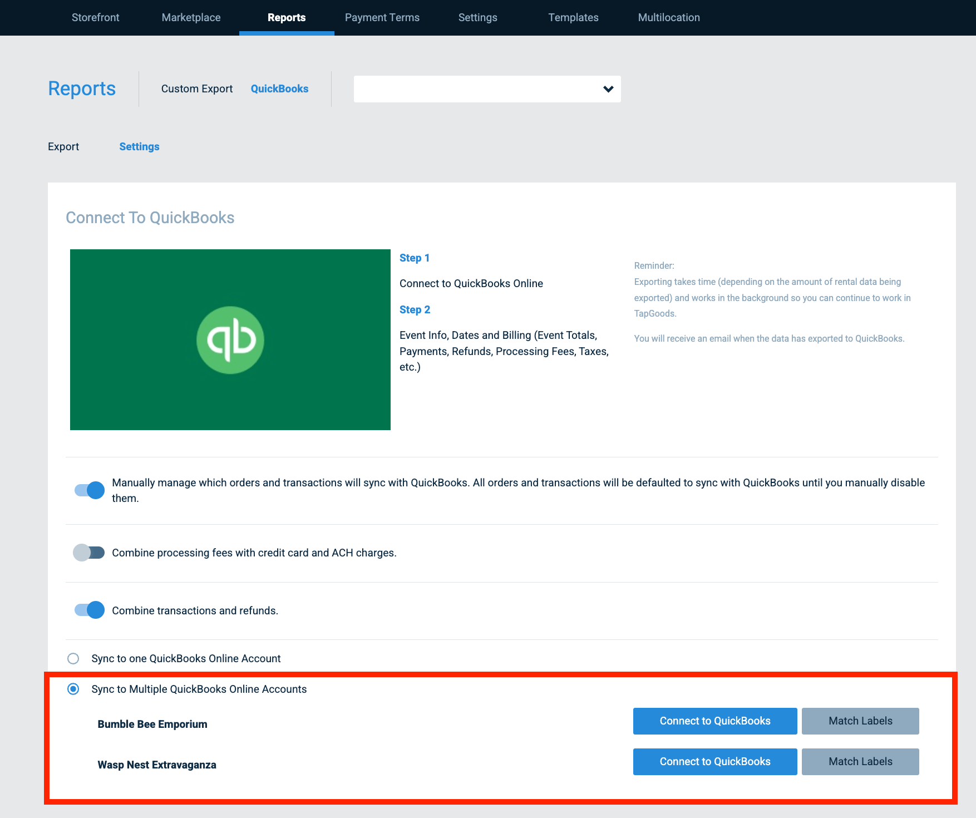Go to Payment Terms
This screenshot has height=818, width=976.
click(x=382, y=17)
